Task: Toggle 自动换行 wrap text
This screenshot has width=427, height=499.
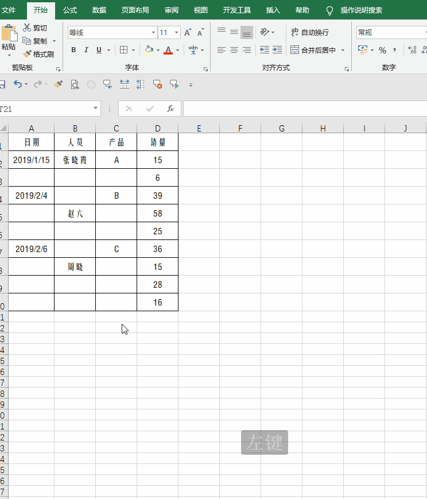Action: point(310,32)
